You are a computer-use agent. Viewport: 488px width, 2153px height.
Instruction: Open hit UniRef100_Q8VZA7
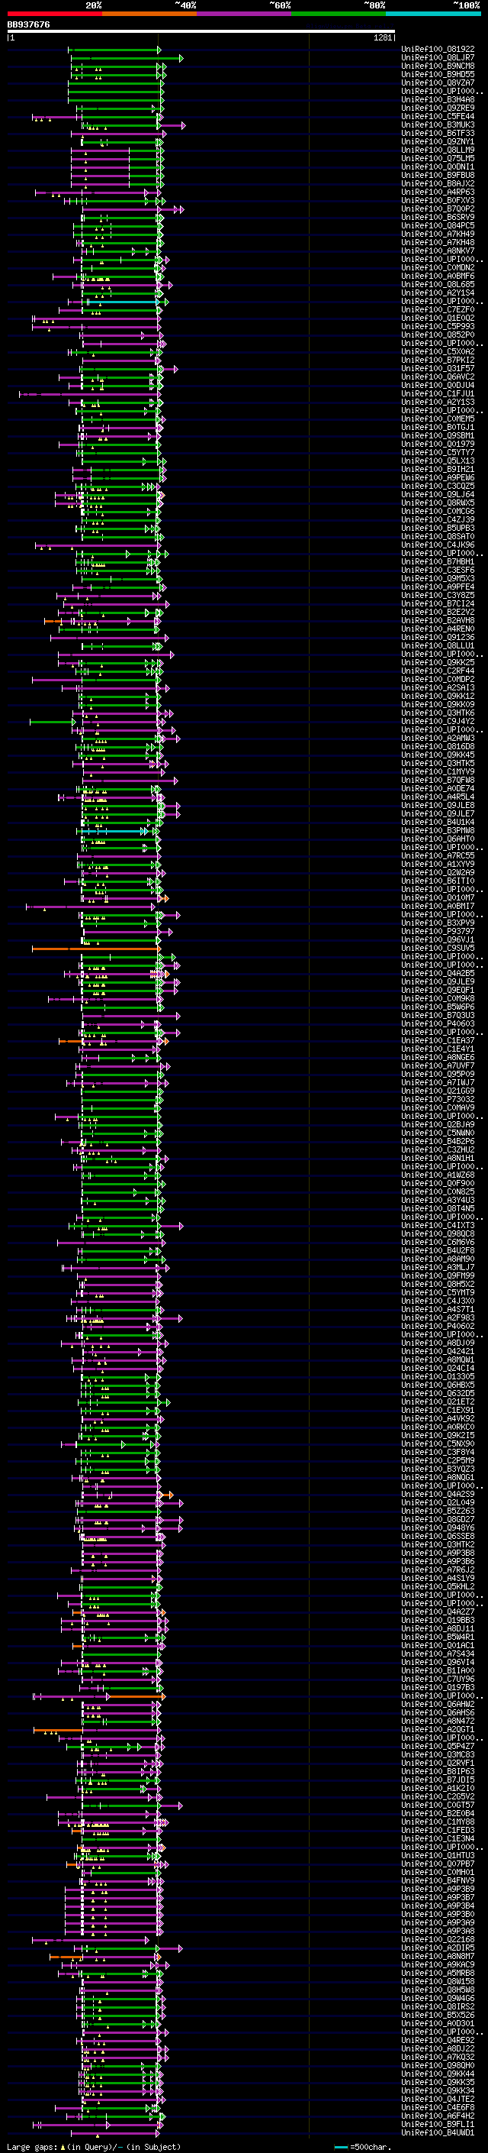pyautogui.click(x=438, y=82)
